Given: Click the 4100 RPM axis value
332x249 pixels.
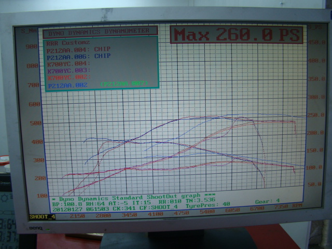Looking at the screenshot, I should point(155,214).
